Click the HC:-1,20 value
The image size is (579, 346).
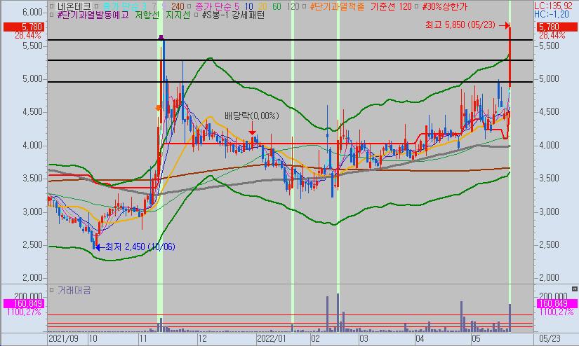click(x=552, y=15)
